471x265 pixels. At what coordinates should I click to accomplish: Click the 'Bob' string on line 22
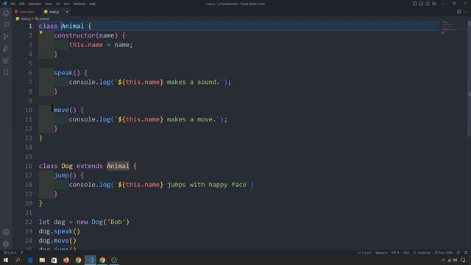point(116,222)
